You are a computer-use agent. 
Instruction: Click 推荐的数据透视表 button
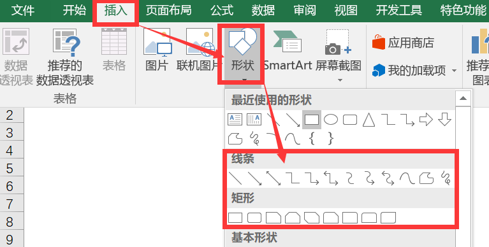click(65, 57)
